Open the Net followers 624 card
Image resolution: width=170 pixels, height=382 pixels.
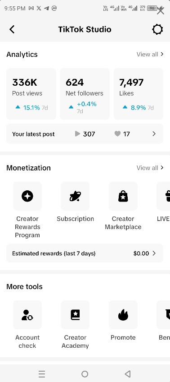pyautogui.click(x=85, y=94)
